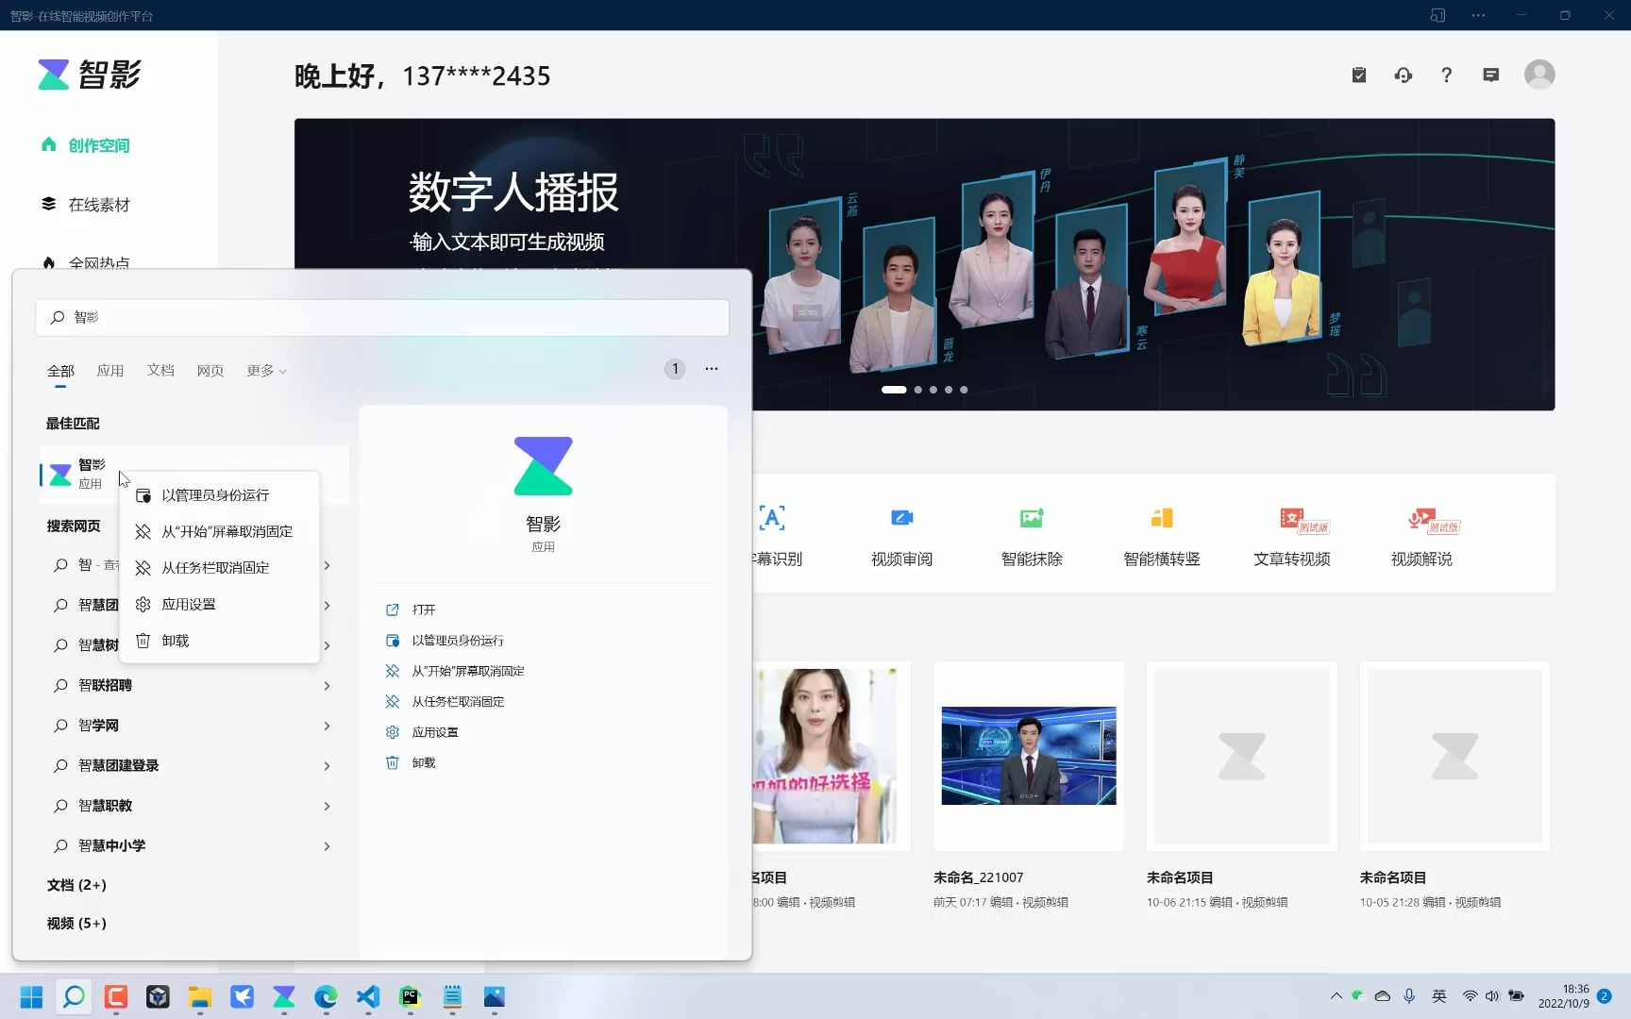Open Microsoft Edge from the taskbar
This screenshot has height=1019, width=1631.
[326, 997]
